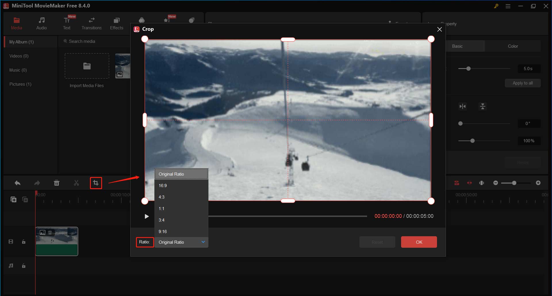
Task: Toggle the audio track lock
Action: pos(24,266)
